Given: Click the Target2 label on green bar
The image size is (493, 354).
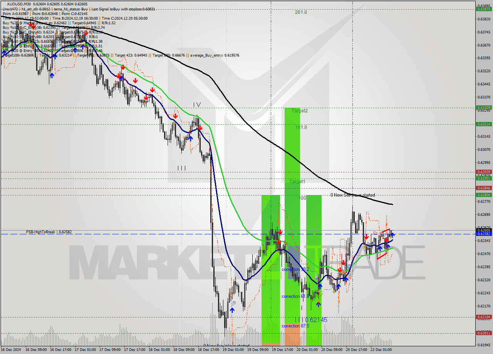Looking at the screenshot, I should [x=300, y=111].
